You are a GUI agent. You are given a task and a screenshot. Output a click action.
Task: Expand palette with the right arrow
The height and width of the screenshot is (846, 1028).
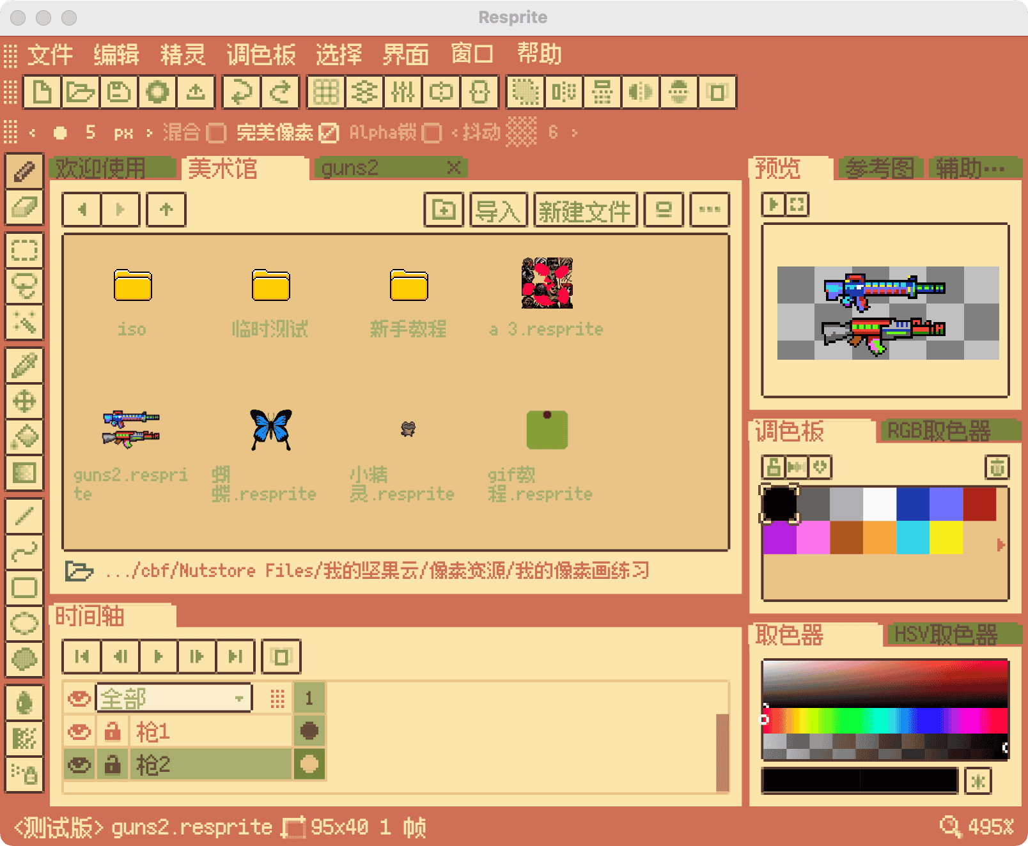pyautogui.click(x=1001, y=544)
